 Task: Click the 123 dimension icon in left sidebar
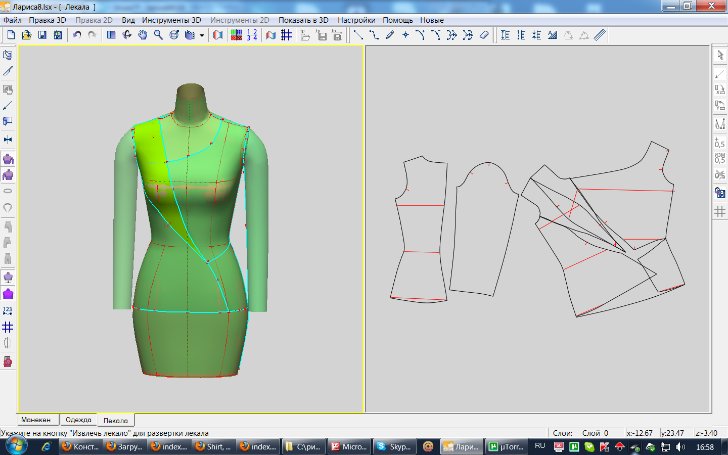pos(8,310)
